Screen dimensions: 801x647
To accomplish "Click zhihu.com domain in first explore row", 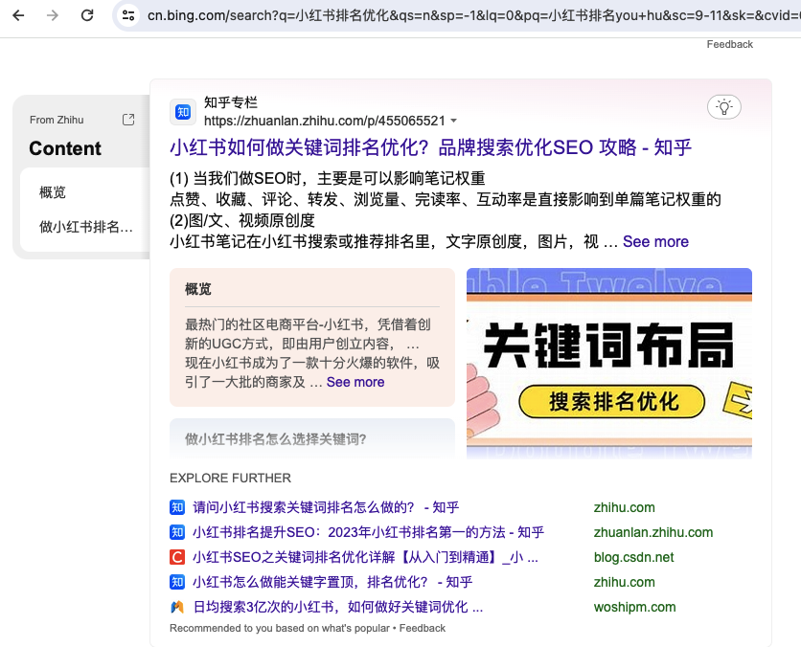I will coord(625,507).
